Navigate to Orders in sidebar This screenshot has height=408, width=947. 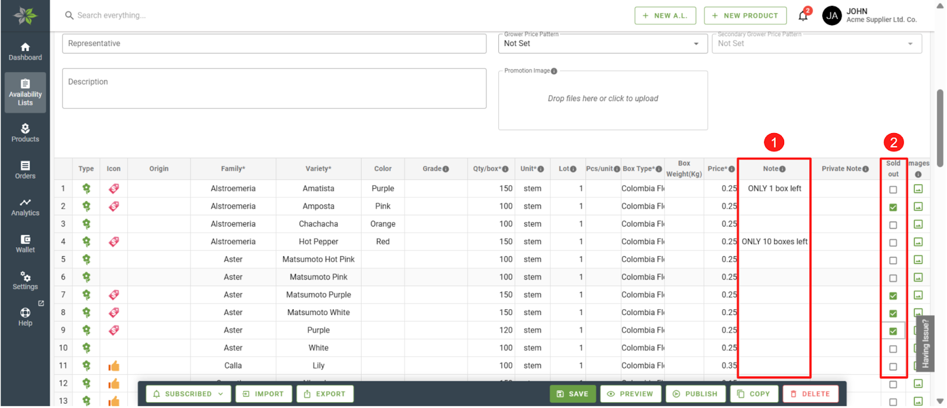(x=25, y=170)
